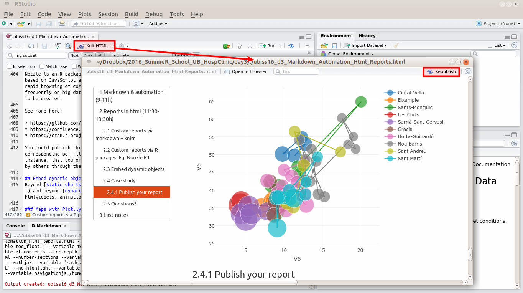Click the find/replace magnifier icon
523x293 pixels.
[x=68, y=46]
